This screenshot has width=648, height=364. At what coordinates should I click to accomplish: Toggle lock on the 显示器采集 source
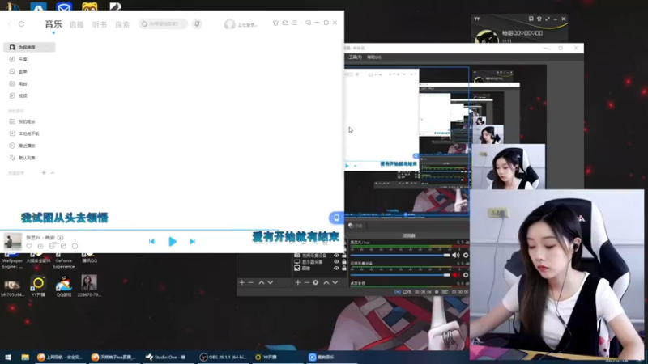coord(343,261)
